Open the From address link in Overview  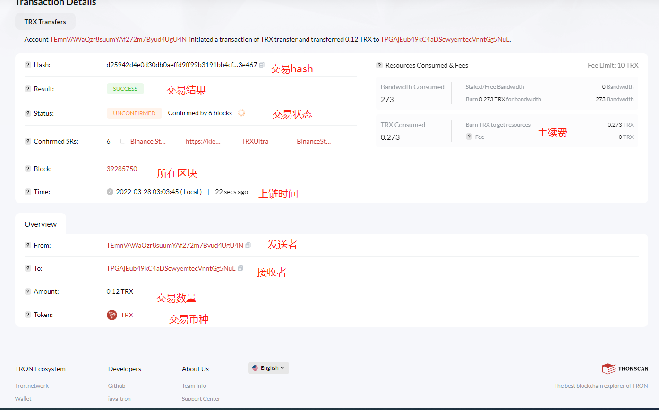coord(175,245)
